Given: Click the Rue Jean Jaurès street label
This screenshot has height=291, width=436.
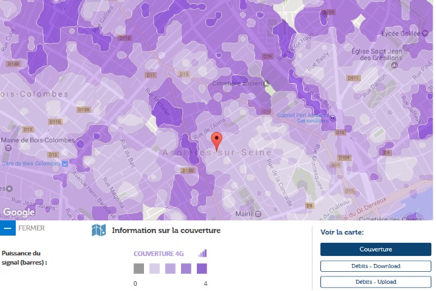Looking at the screenshot, I should 33,203.
